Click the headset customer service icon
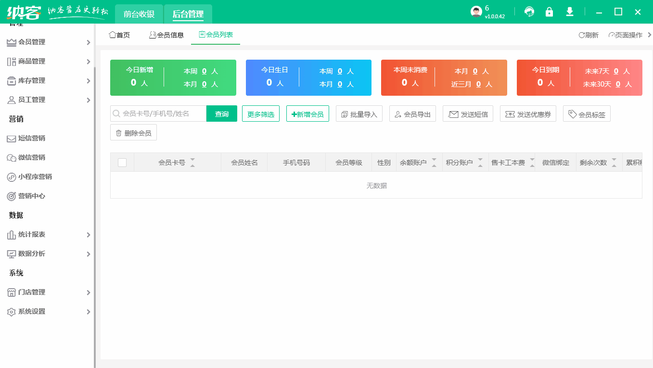The image size is (653, 368). tap(529, 12)
